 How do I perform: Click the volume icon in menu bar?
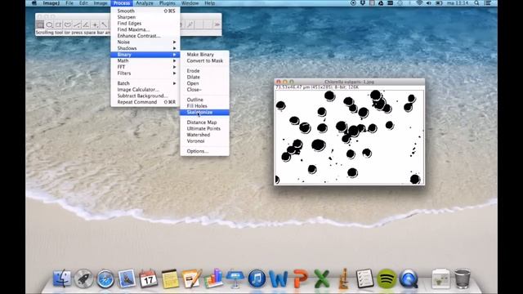[429, 3]
